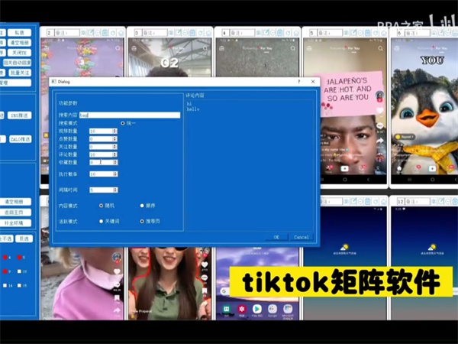458x344 pixels.
Task: Click the 评论数量 spinner arrows
Action: point(115,154)
